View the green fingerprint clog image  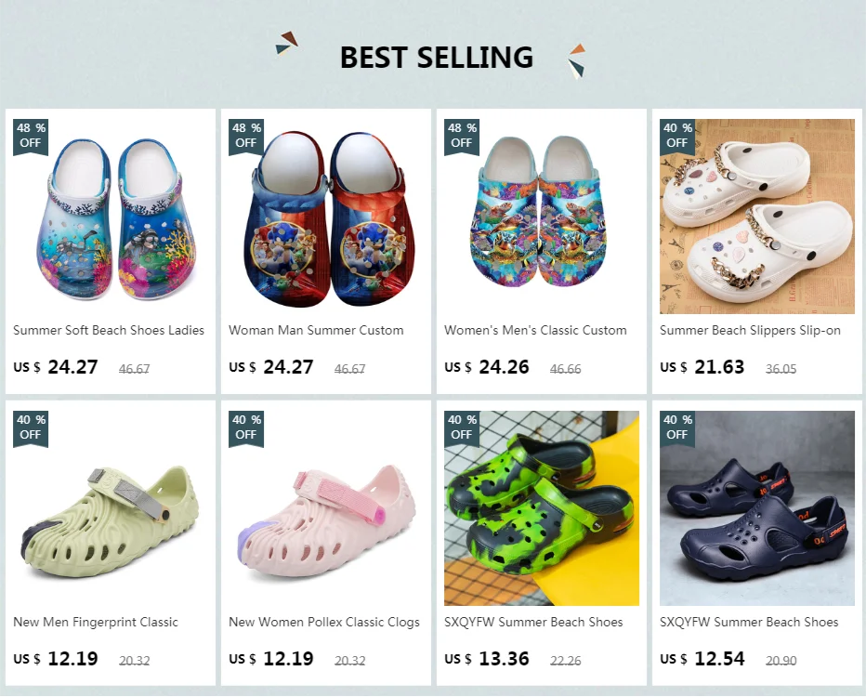pyautogui.click(x=110, y=508)
